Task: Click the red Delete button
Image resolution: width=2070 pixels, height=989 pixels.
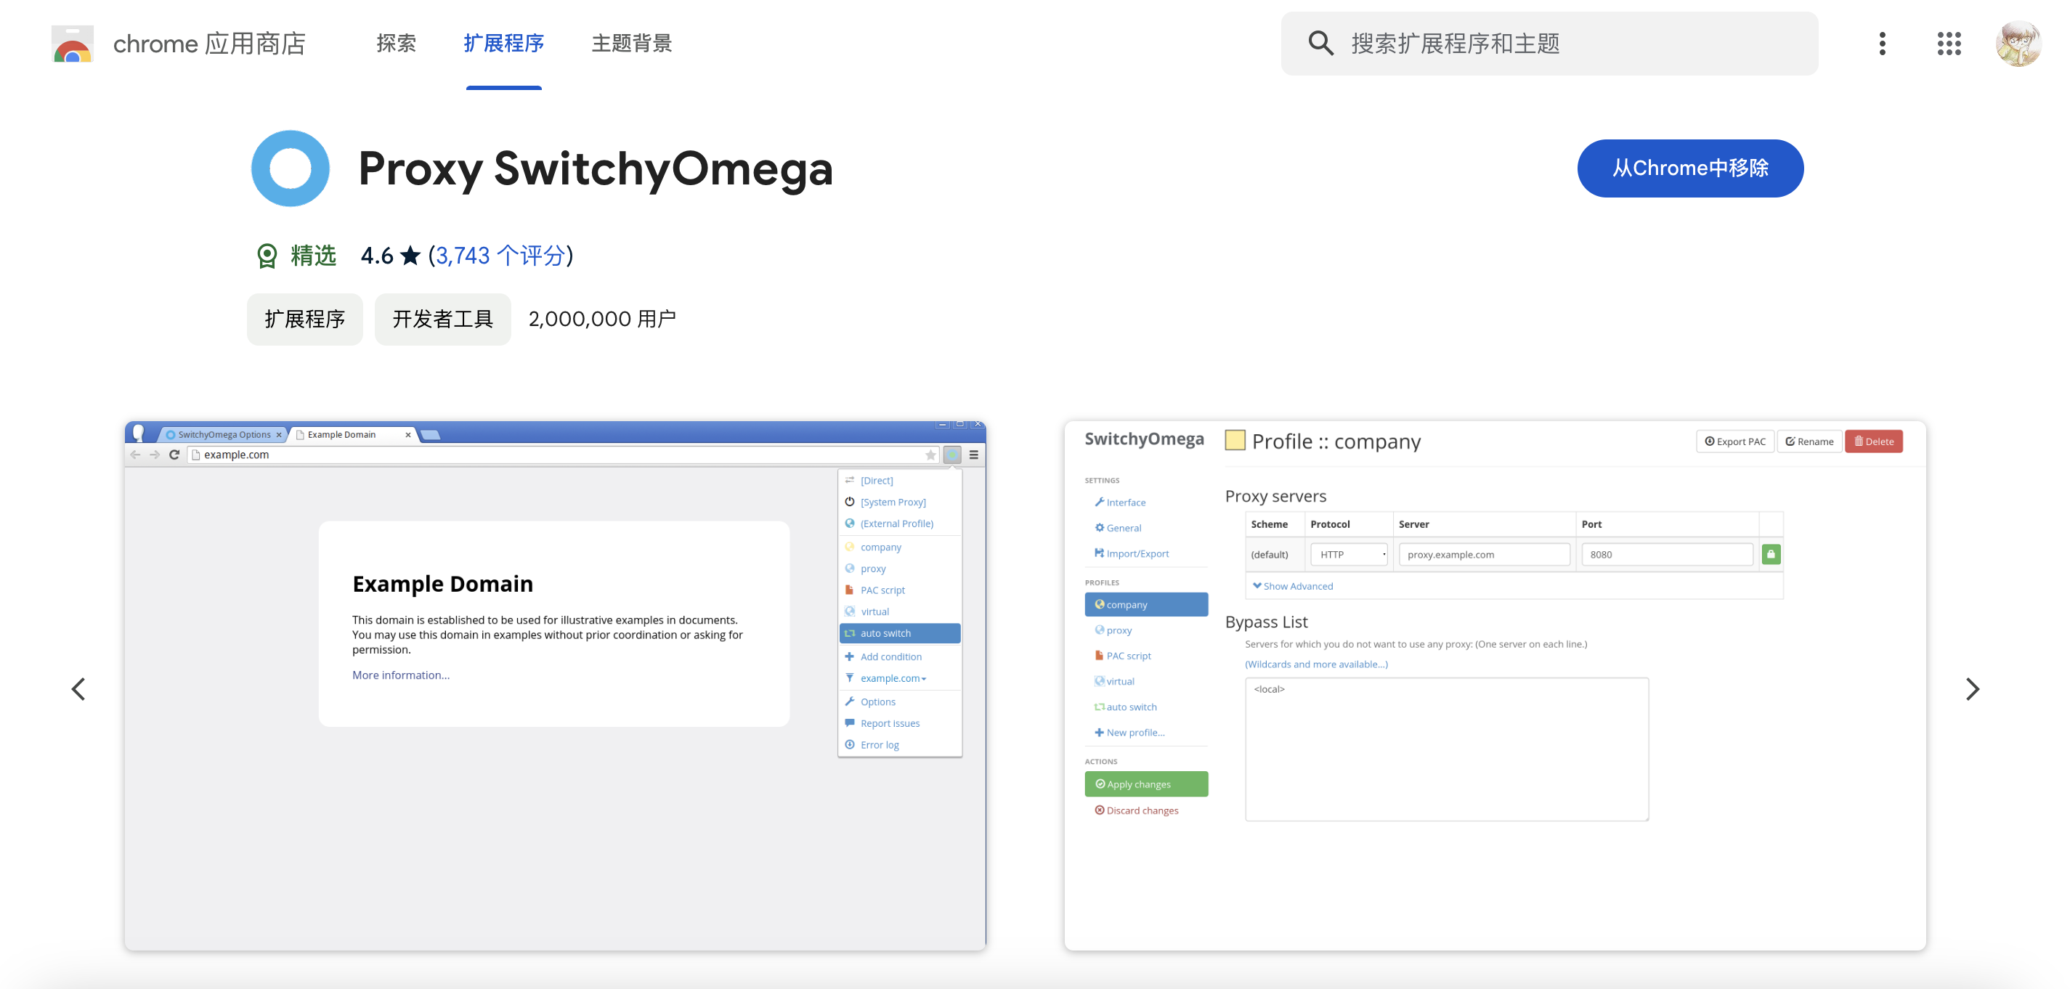Action: [1873, 441]
